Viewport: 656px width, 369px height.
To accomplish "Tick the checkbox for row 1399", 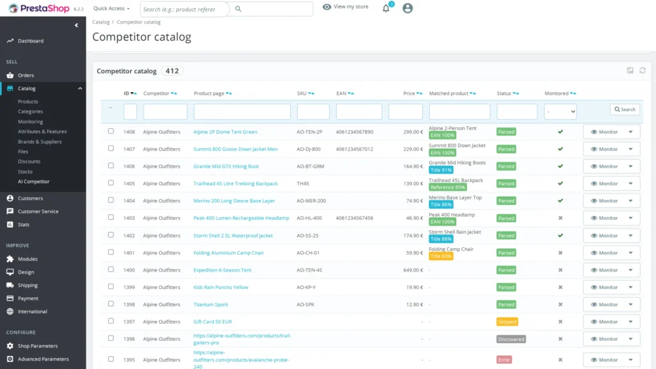I will click(x=111, y=286).
